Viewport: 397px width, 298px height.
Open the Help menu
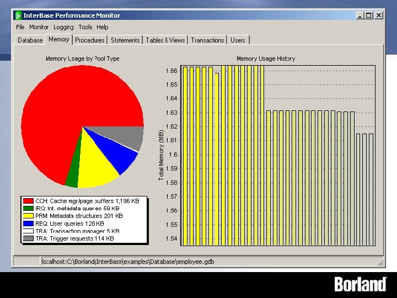(103, 27)
